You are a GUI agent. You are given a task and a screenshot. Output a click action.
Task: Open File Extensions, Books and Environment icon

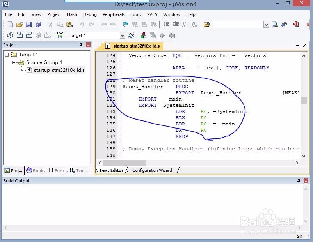click(x=144, y=35)
